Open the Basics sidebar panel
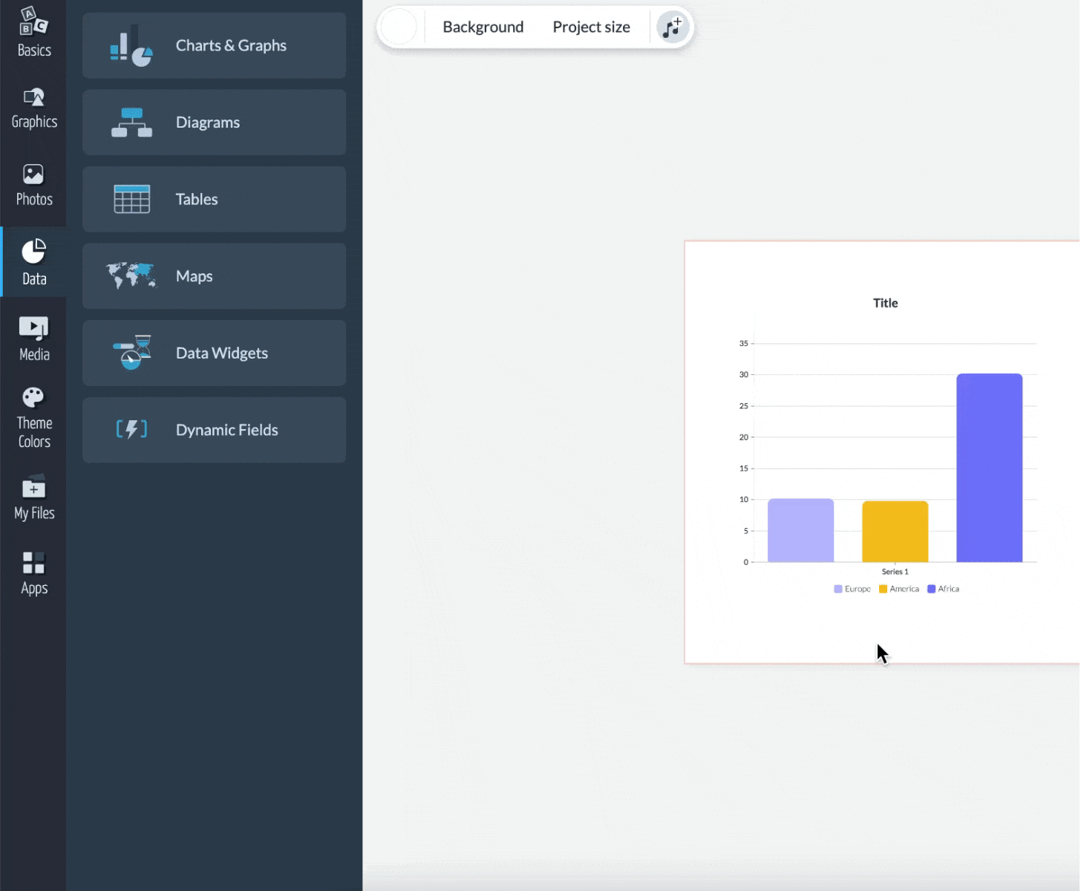1081x891 pixels. (33, 33)
